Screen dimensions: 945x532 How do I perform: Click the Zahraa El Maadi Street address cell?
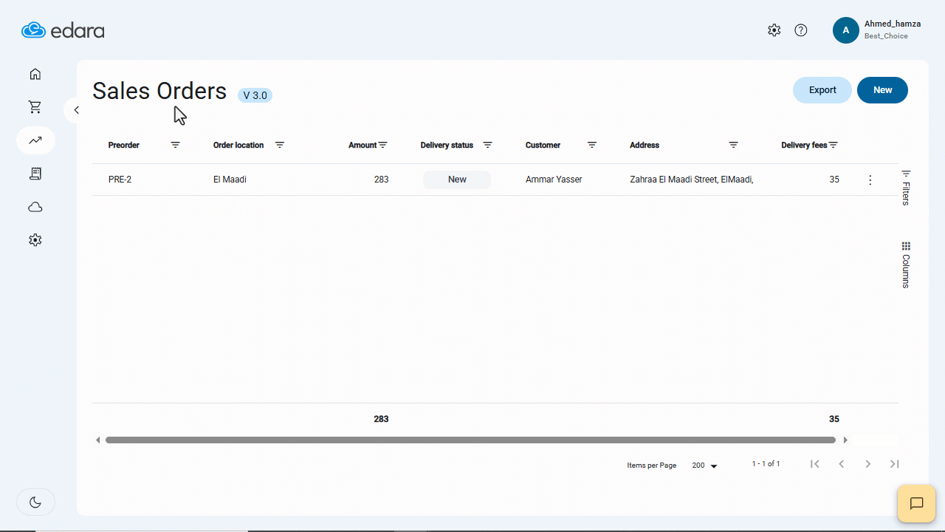click(x=692, y=180)
